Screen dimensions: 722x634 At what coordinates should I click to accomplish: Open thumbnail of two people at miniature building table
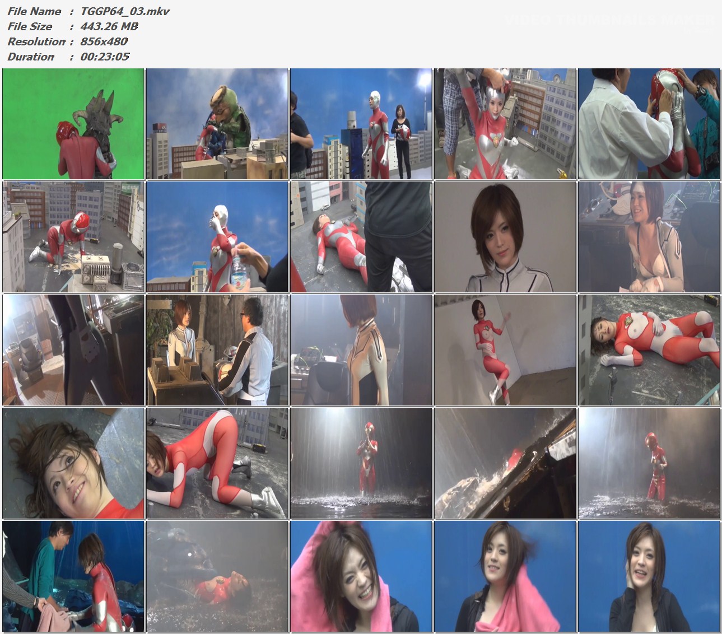(x=217, y=350)
